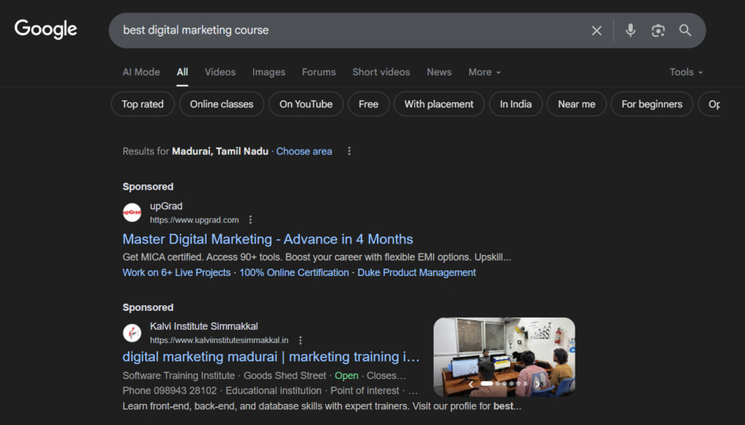The width and height of the screenshot is (745, 425).
Task: Click the upGrad favicon logo
Action: (x=132, y=212)
